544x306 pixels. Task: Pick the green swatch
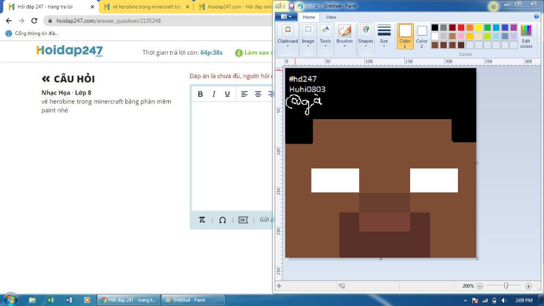488,28
